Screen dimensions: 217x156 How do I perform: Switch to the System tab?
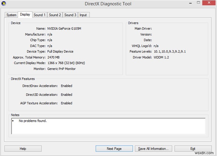pos(11,15)
